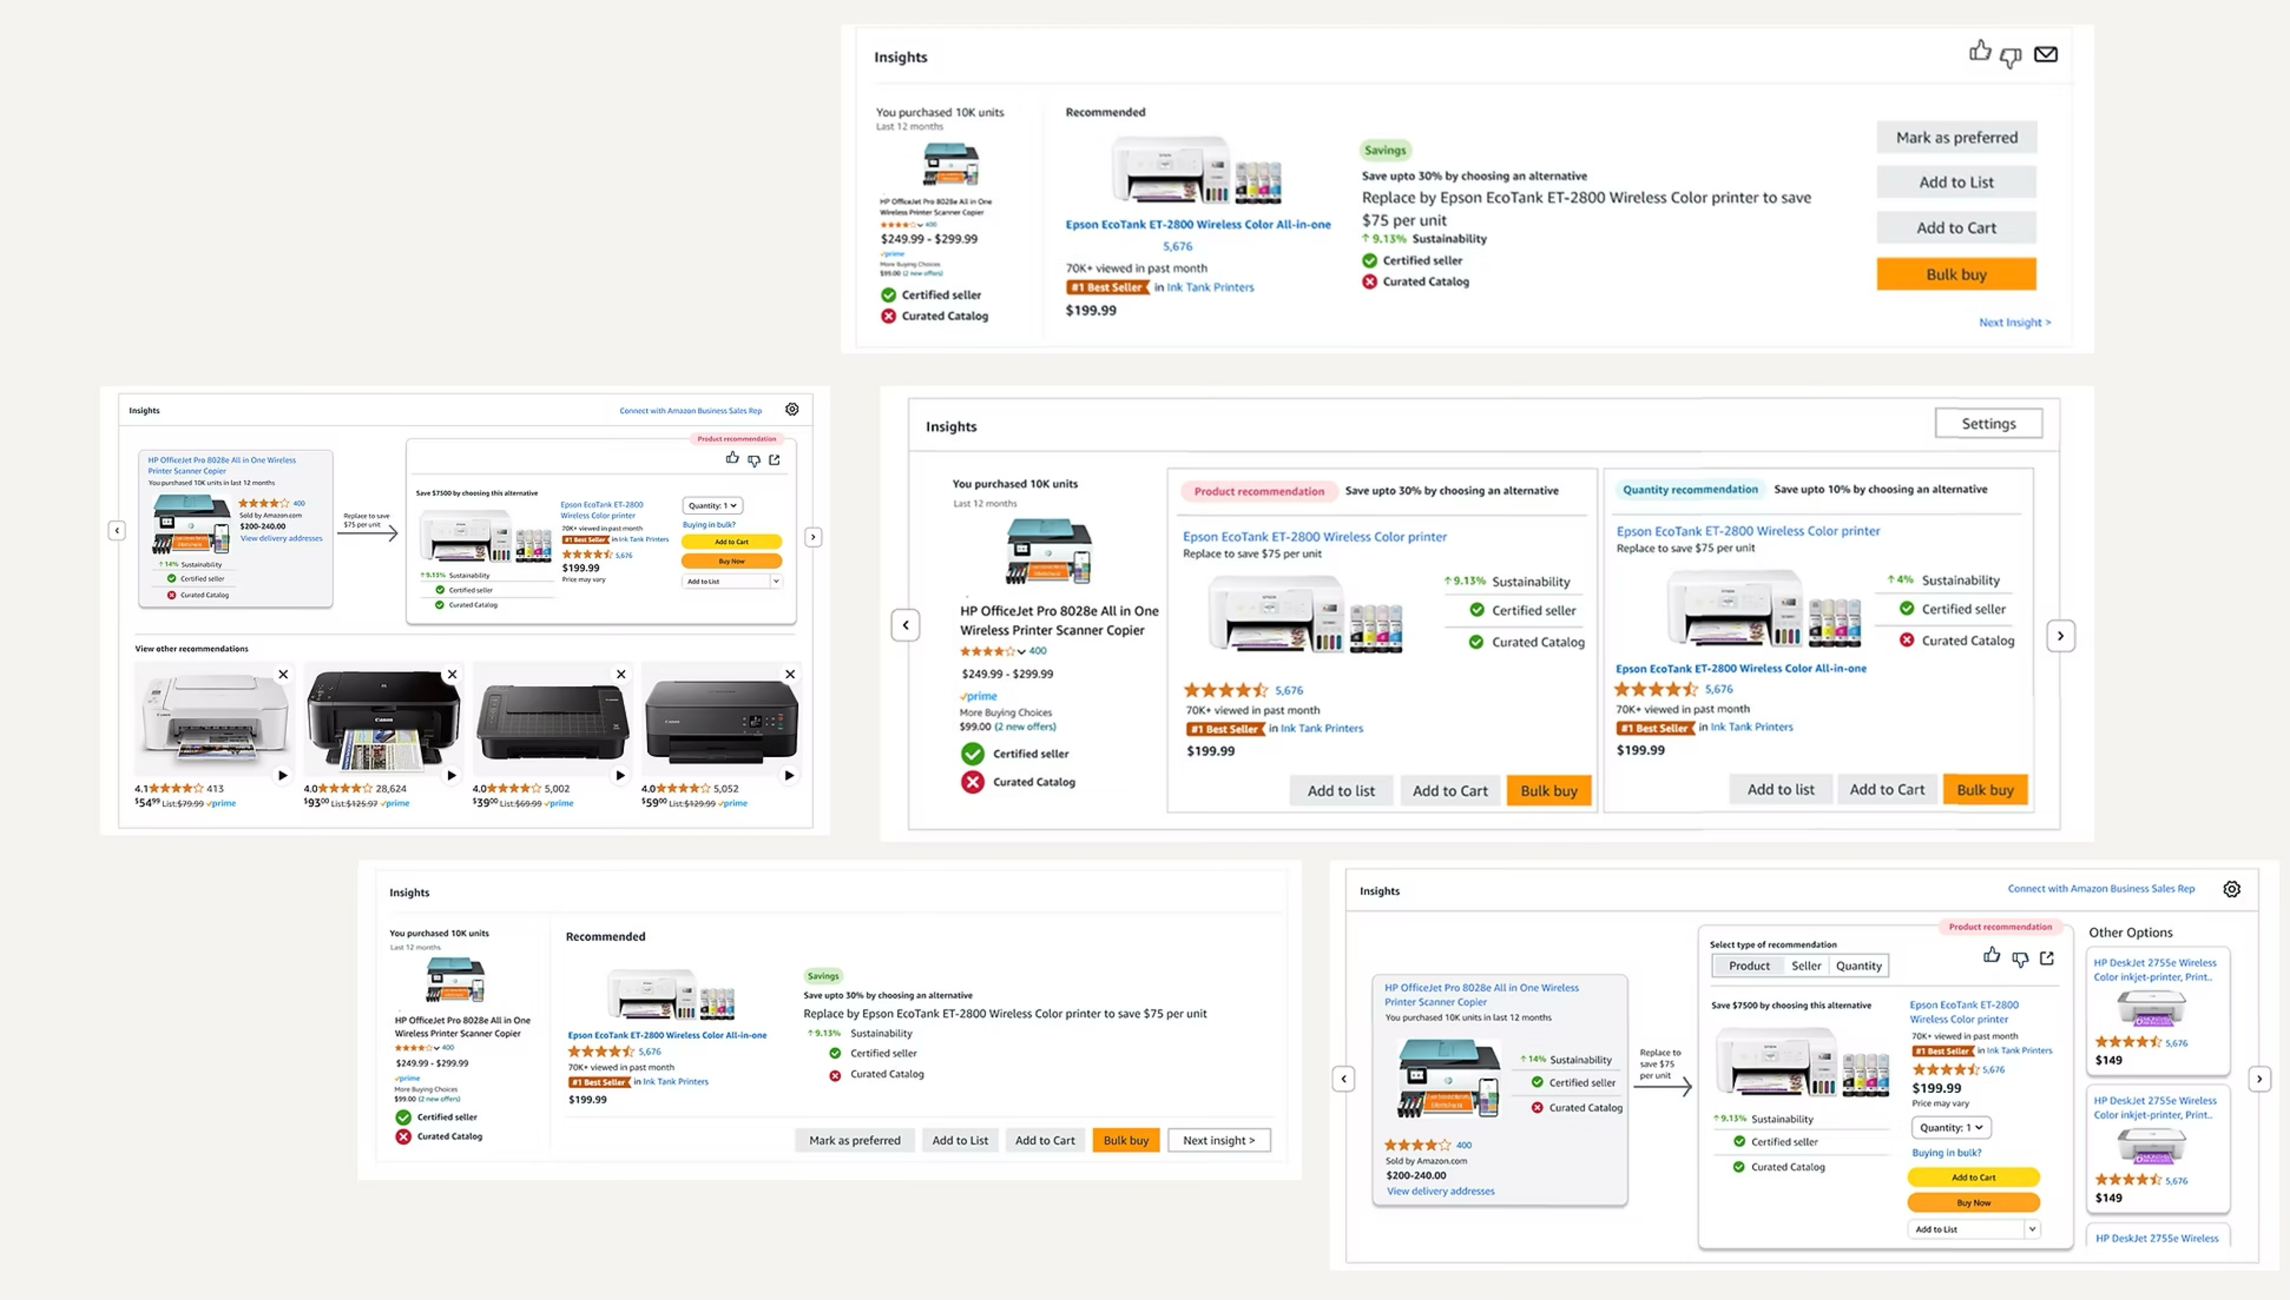Click Connect with Amazon Business Sales Rep in Other Options panel
The height and width of the screenshot is (1300, 2290).
point(2101,888)
